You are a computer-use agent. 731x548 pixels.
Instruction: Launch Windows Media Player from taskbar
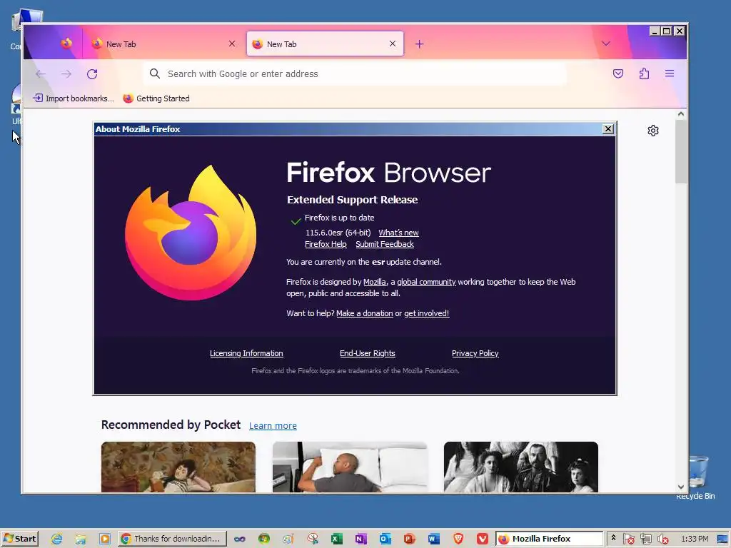coord(105,539)
